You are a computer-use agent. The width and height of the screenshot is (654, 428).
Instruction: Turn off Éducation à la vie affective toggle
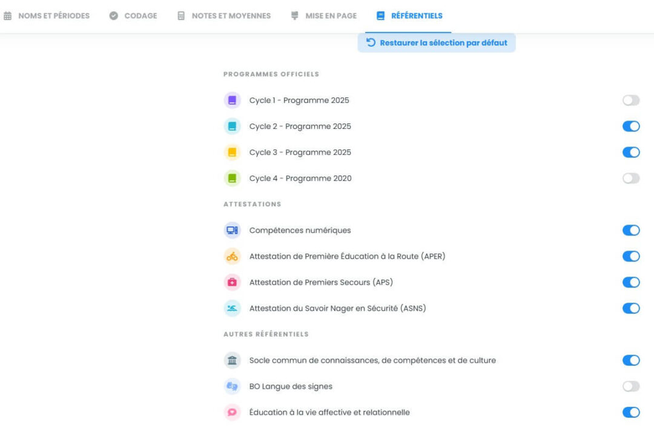tap(631, 413)
